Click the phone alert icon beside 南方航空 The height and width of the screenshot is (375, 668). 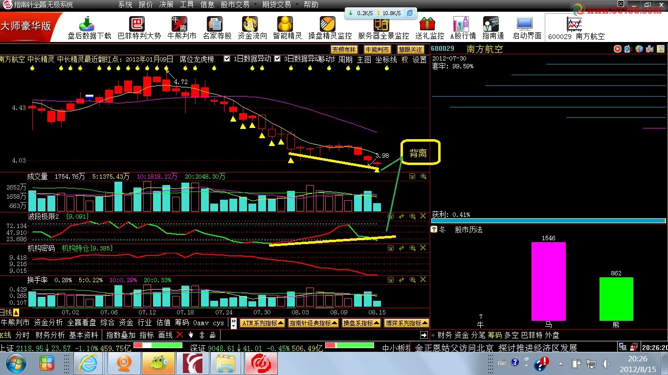coord(629,48)
